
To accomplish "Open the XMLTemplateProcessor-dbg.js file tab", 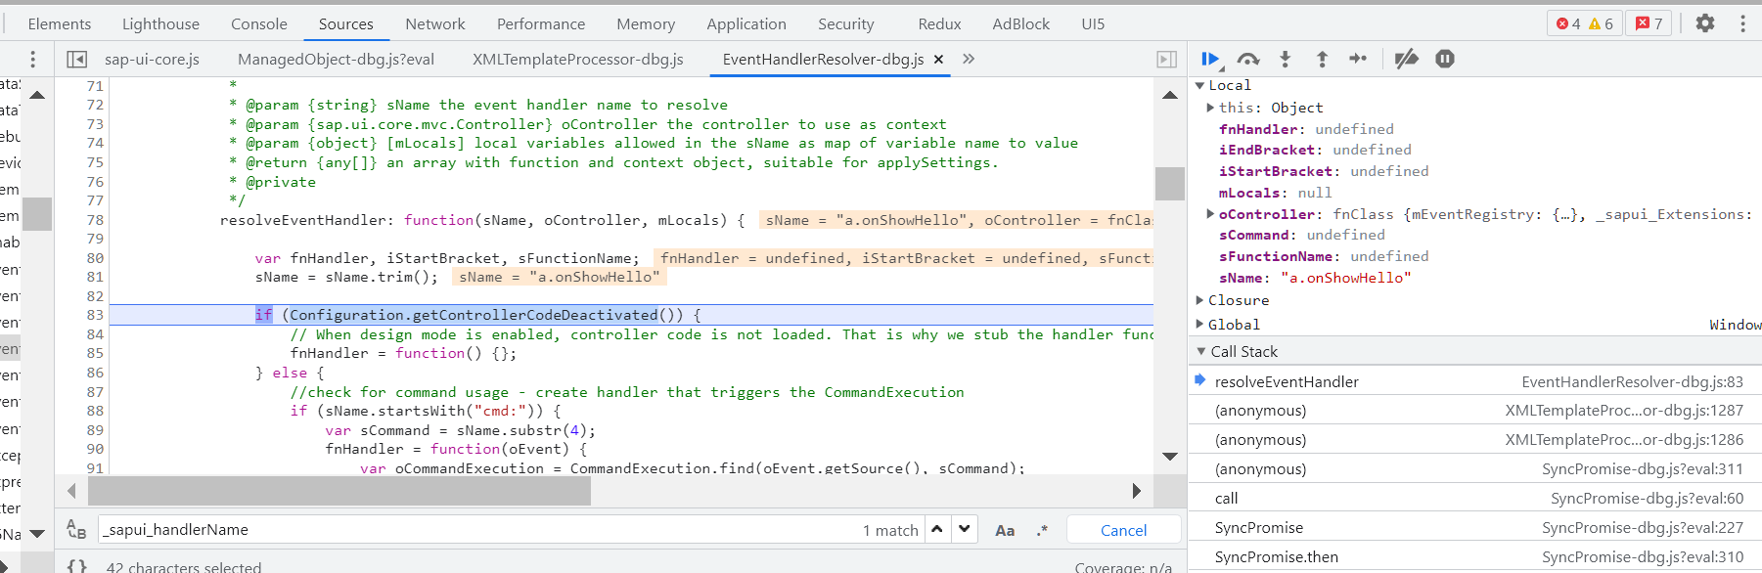I will pyautogui.click(x=578, y=60).
